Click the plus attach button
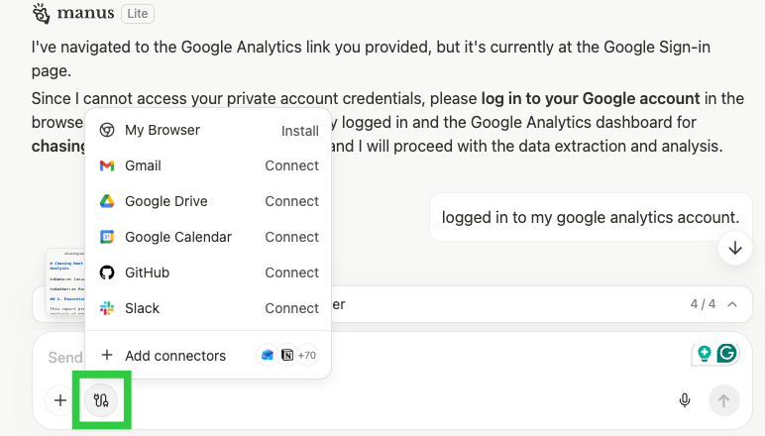 (x=60, y=400)
